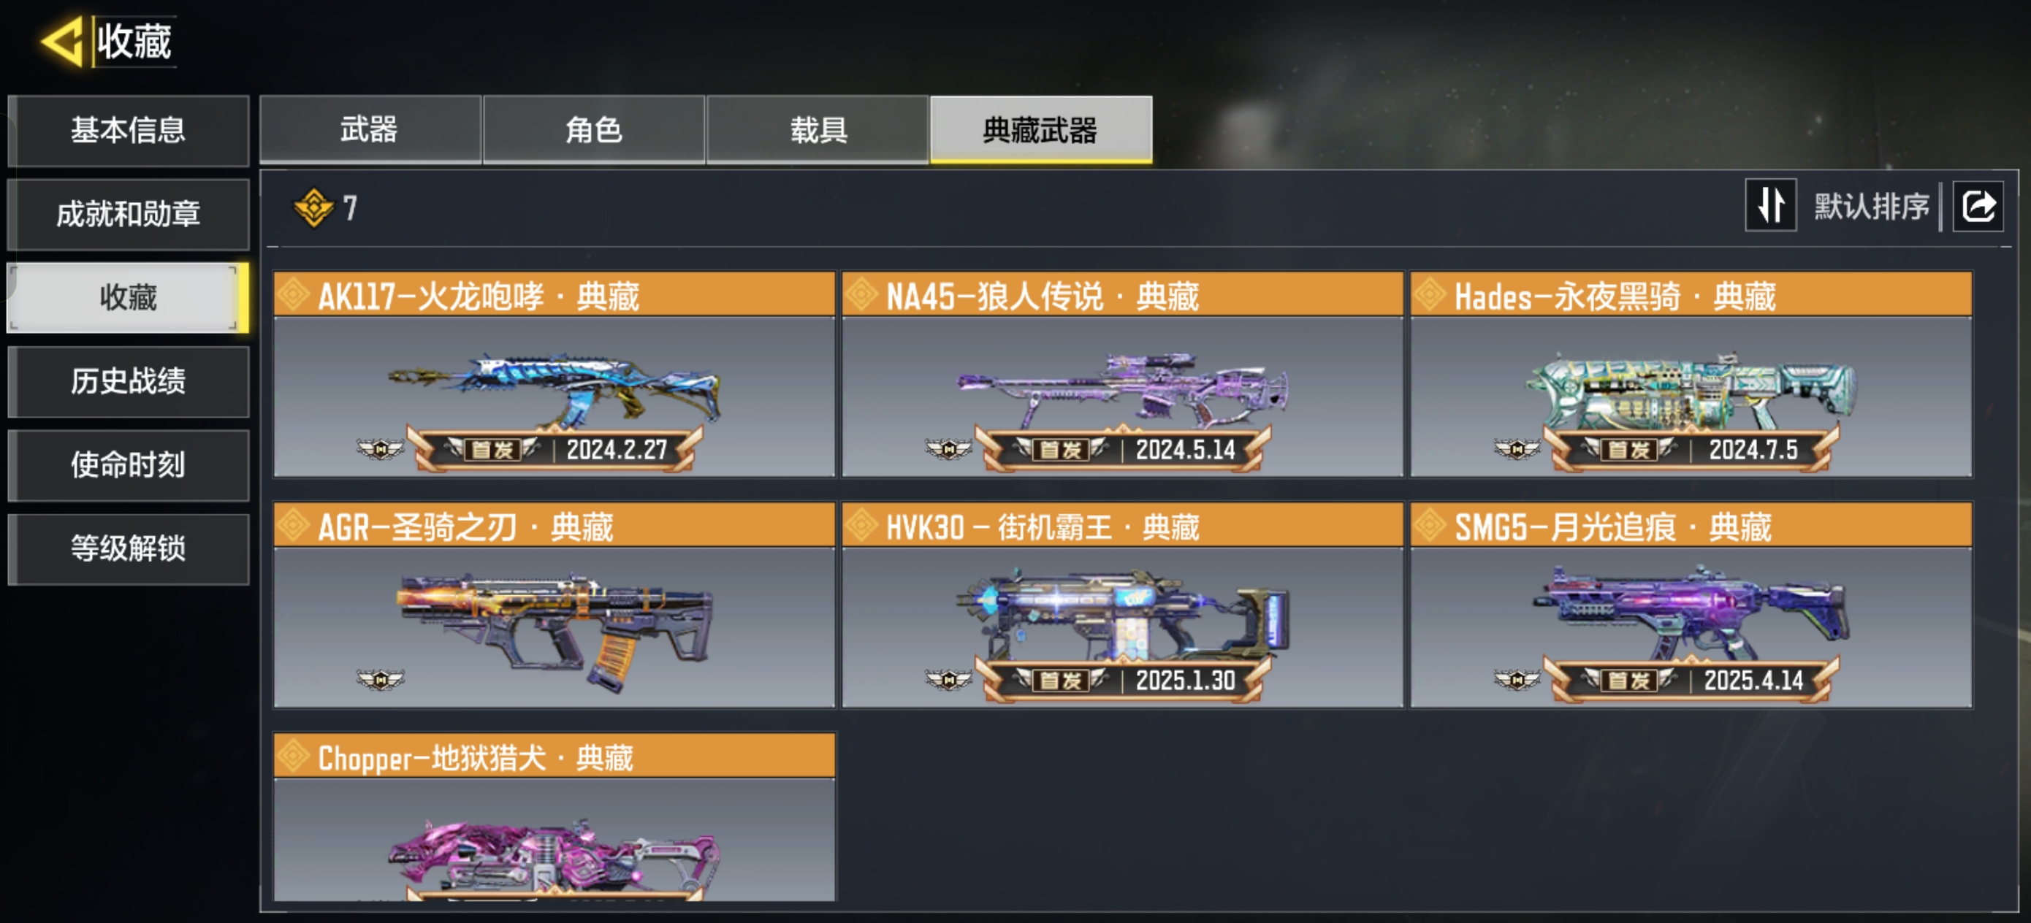Click the gold collection badge icon beside 7
Image resolution: width=2031 pixels, height=923 pixels.
click(314, 208)
